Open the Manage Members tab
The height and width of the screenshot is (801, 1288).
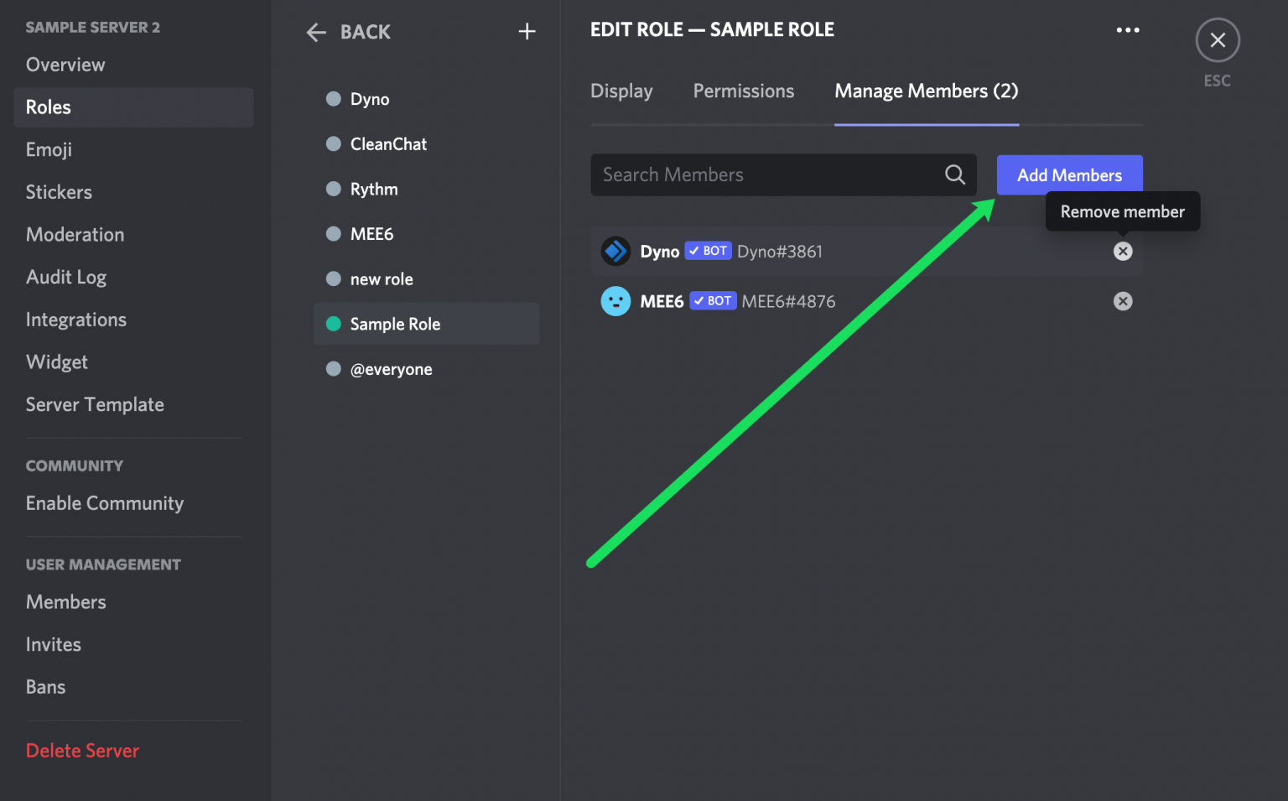(926, 91)
